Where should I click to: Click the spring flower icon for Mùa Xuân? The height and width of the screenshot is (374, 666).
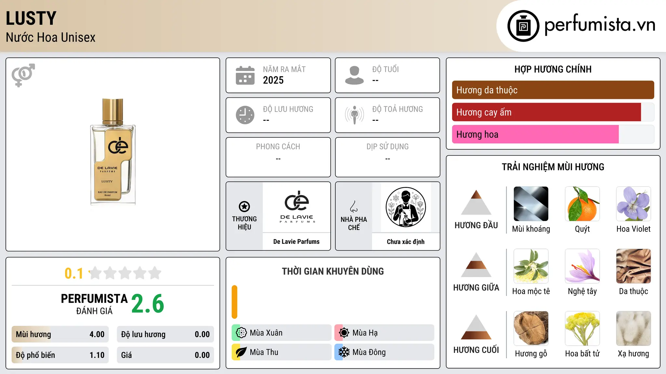tap(241, 333)
